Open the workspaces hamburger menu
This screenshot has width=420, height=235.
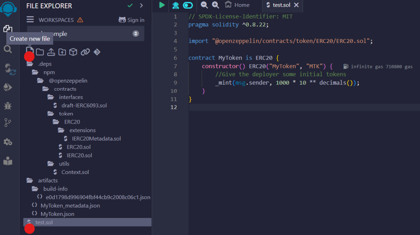click(x=30, y=20)
